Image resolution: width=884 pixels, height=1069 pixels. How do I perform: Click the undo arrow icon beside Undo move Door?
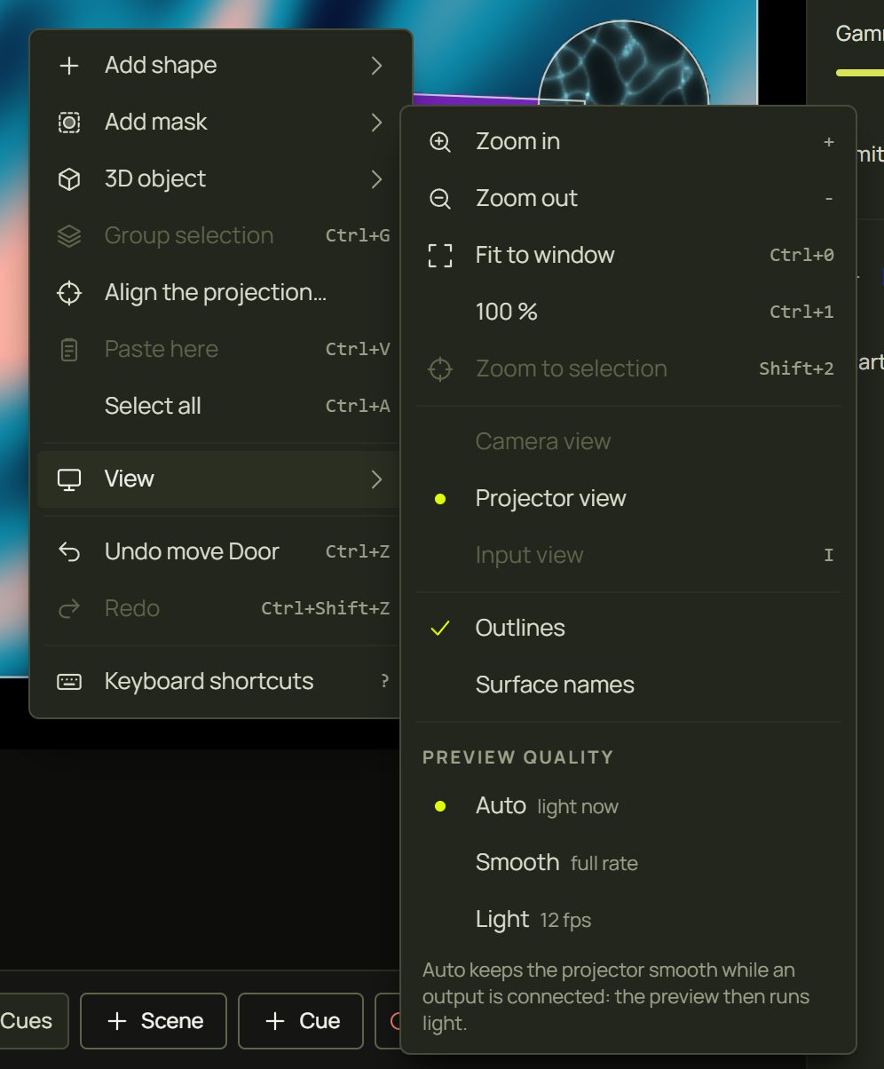coord(69,552)
